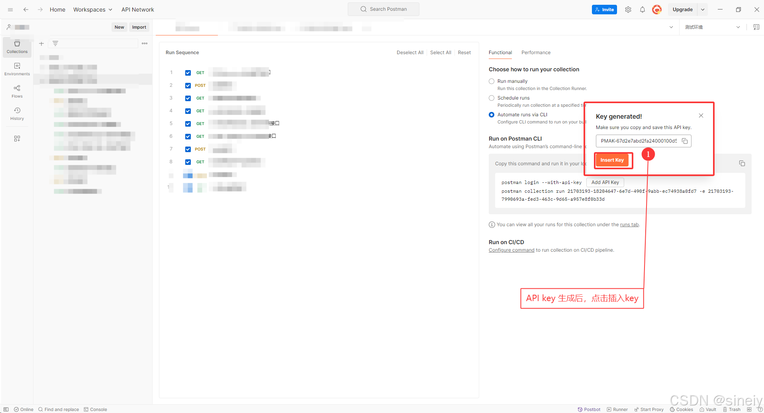764x413 pixels.
Task: Select the Run manually radio option
Action: click(x=492, y=81)
